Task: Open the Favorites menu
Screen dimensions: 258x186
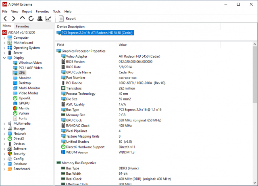Action: click(x=42, y=11)
